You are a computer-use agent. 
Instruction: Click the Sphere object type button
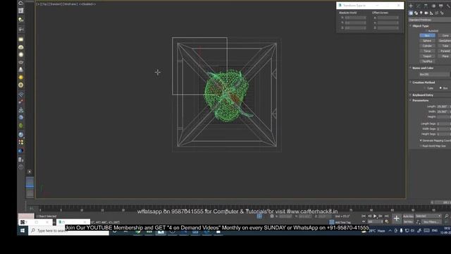427,41
